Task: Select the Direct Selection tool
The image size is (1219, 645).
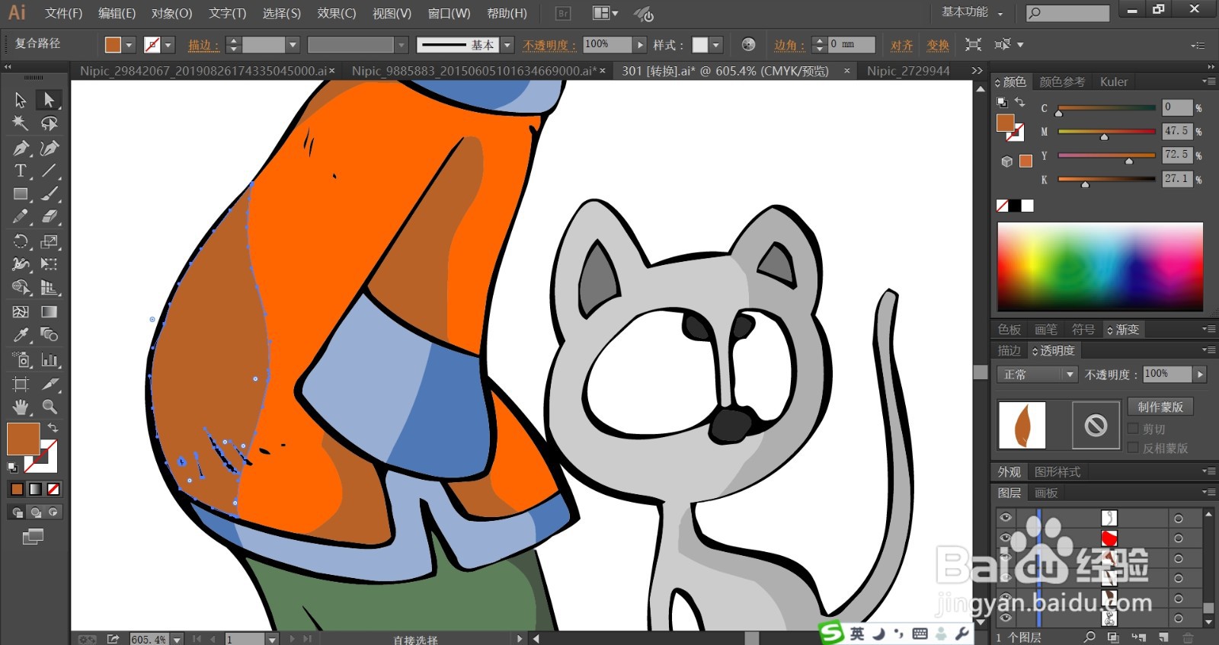Action: pyautogui.click(x=49, y=100)
